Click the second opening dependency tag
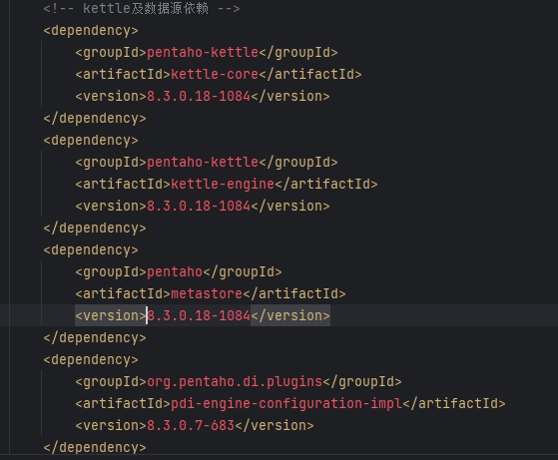Screen dimensions: 558x460 [x=91, y=140]
